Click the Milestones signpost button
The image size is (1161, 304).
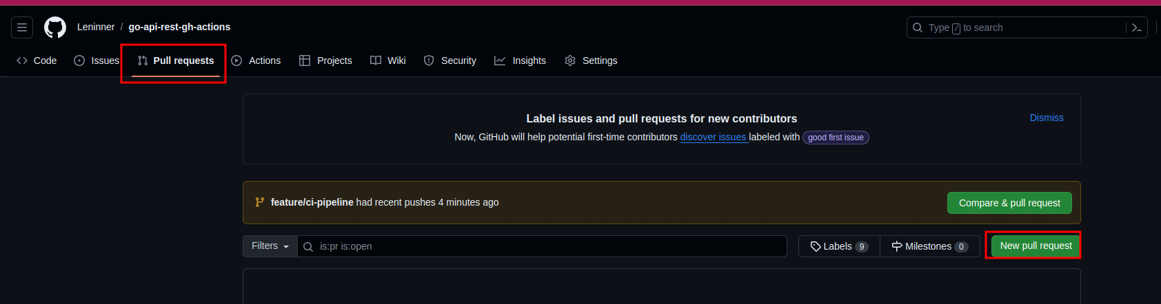pos(929,246)
